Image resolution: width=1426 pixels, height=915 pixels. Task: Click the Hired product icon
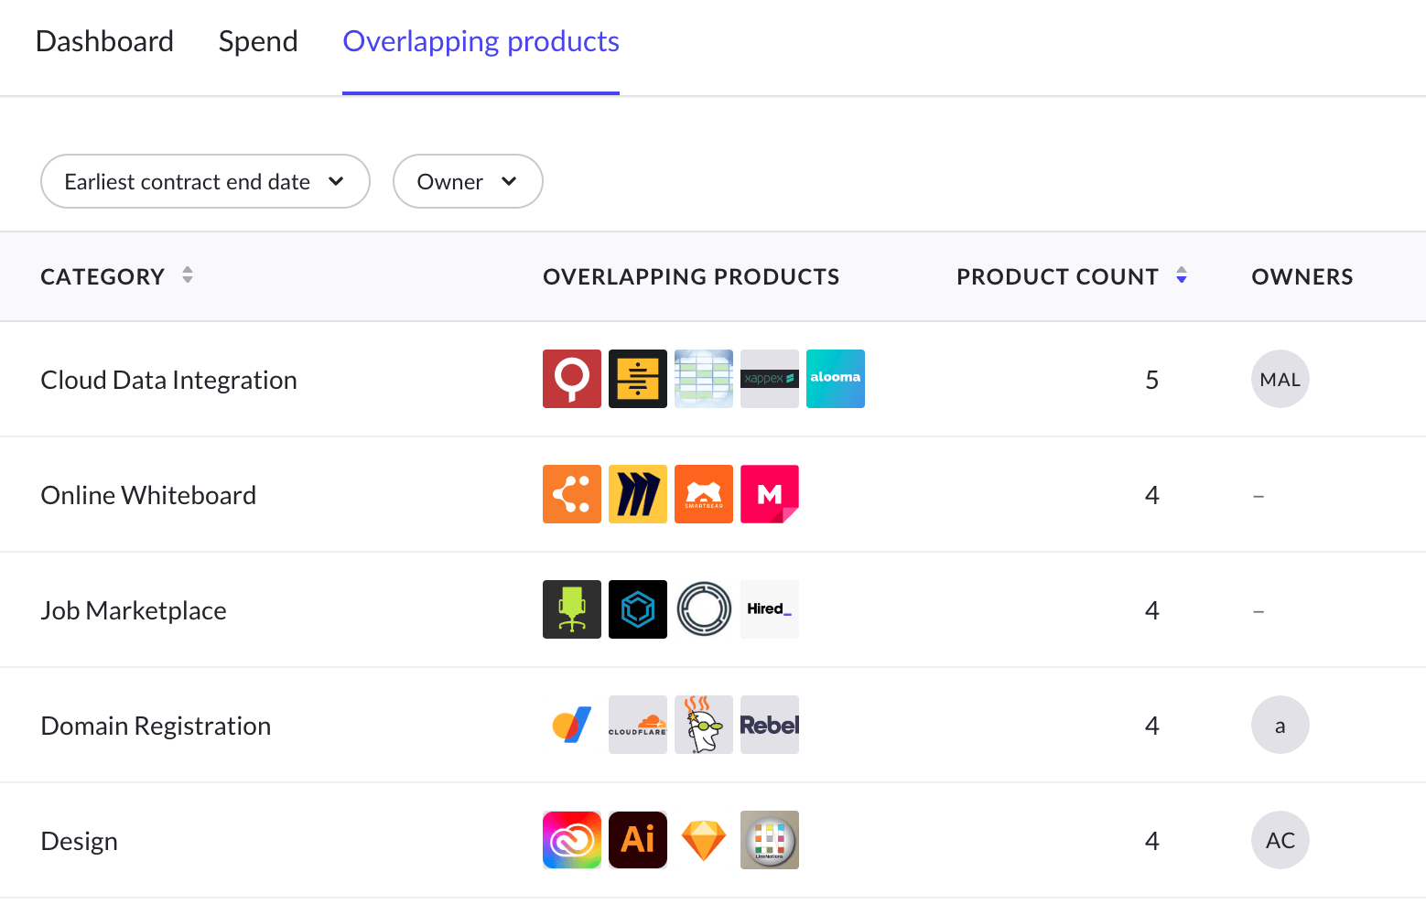[769, 609]
